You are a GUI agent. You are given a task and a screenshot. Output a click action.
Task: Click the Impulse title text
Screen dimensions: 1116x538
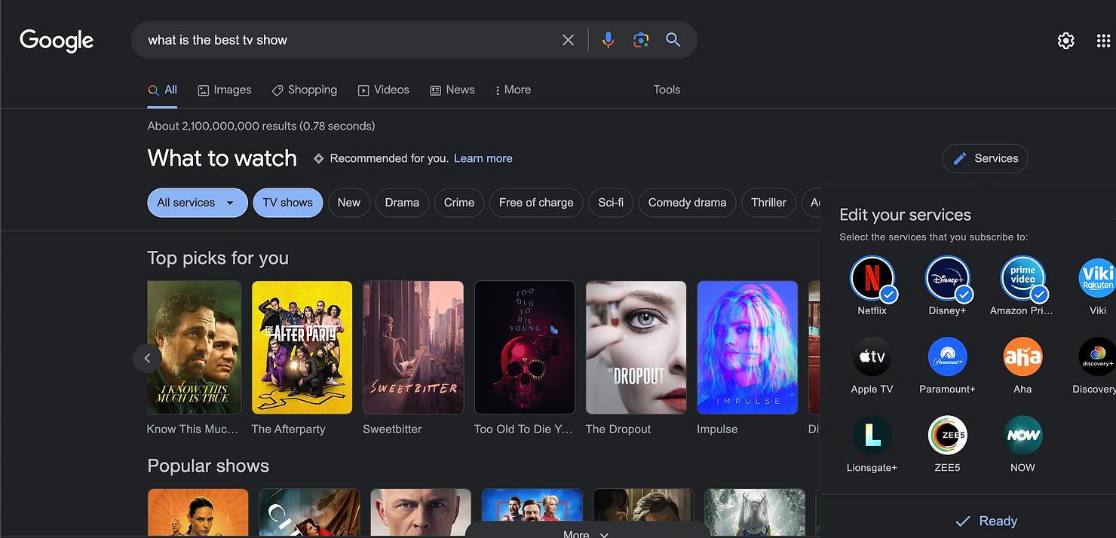click(717, 429)
